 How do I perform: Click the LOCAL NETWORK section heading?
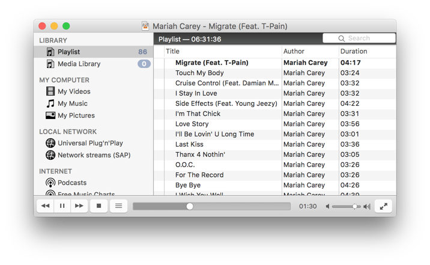click(x=68, y=132)
